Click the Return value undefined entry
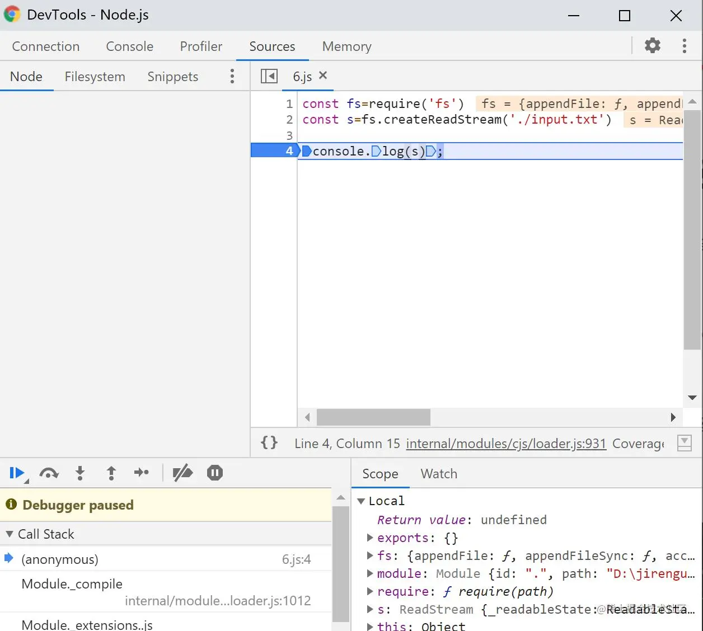 click(x=462, y=520)
